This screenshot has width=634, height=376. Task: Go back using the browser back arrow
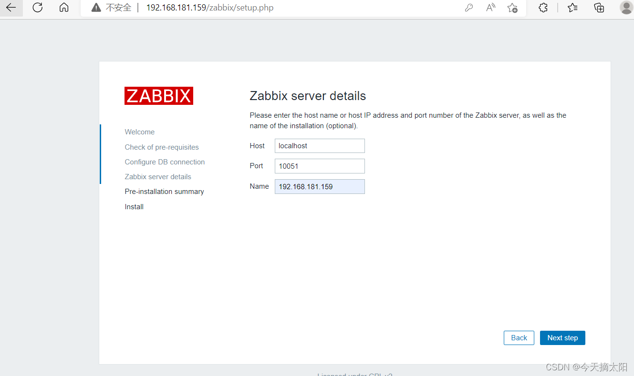(10, 8)
